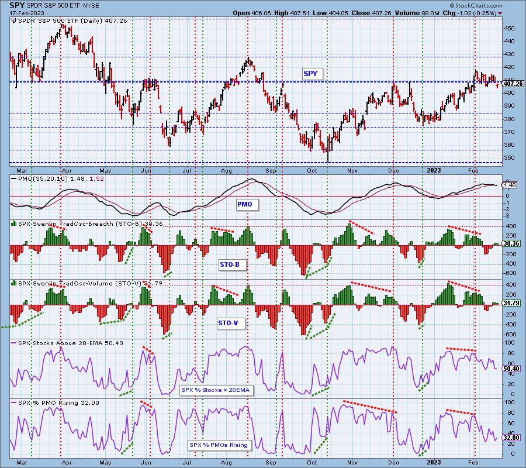Click the 370 price axis label
The image size is (526, 468).
click(509, 132)
